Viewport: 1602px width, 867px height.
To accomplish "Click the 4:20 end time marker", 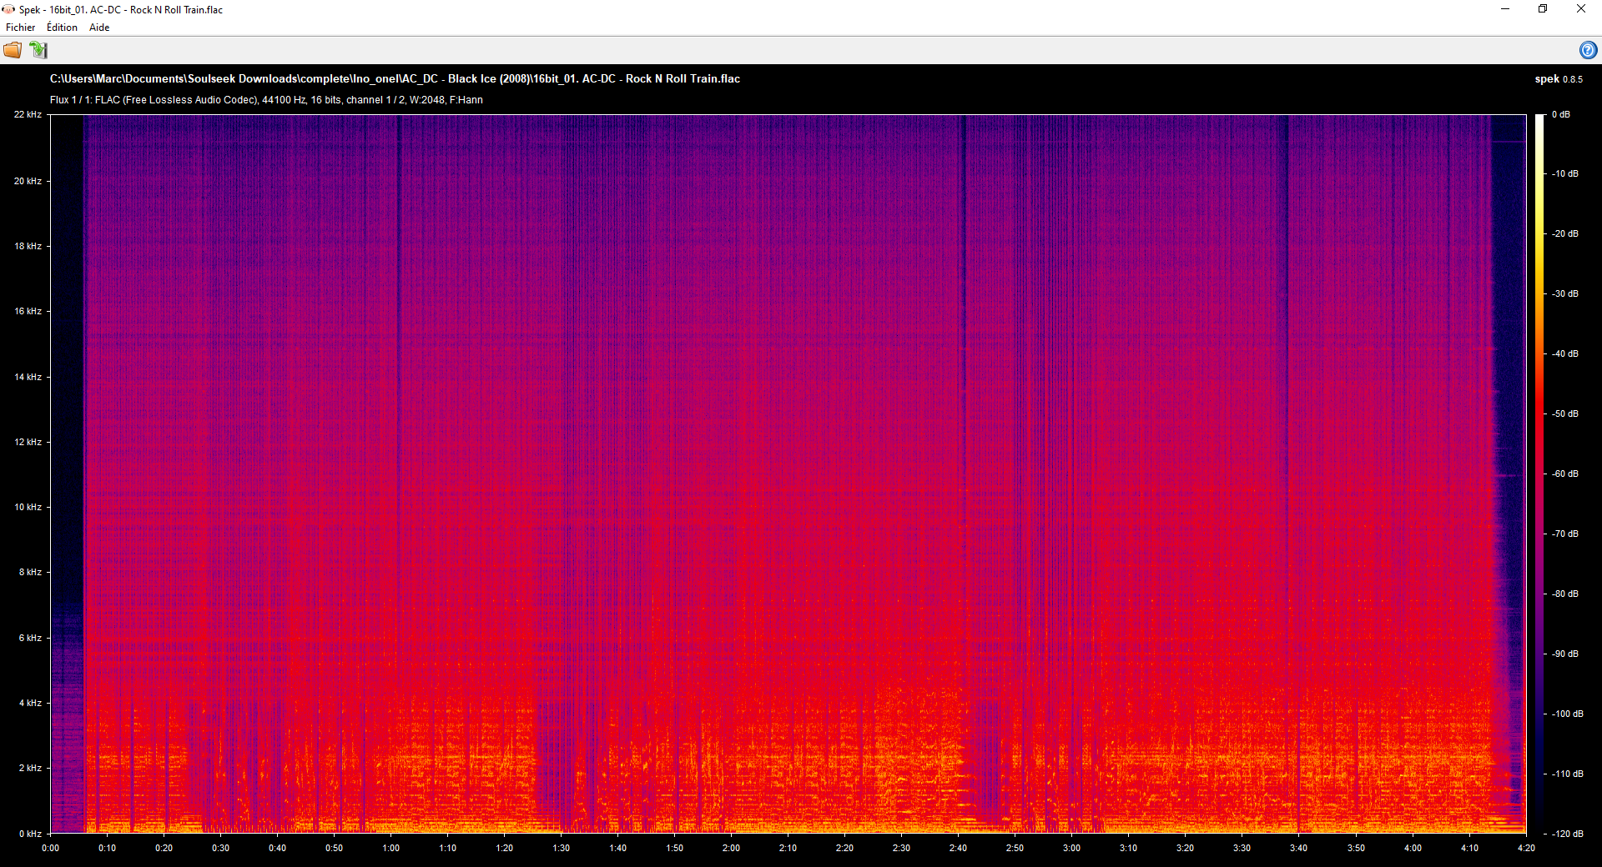I will 1525,848.
